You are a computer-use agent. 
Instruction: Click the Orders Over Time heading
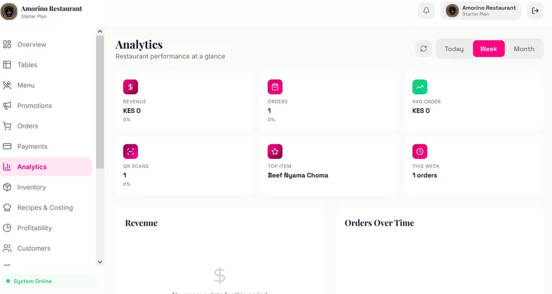click(x=379, y=223)
